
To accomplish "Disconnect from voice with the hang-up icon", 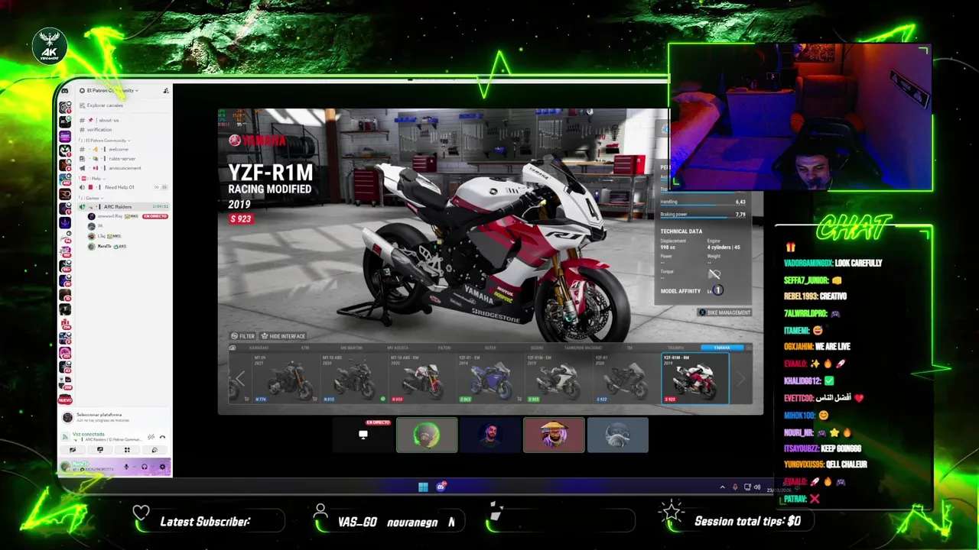I will (162, 437).
